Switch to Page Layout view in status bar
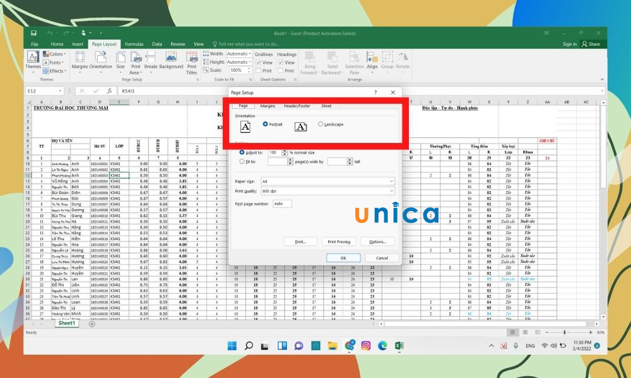This screenshot has height=378, width=631. [525, 332]
